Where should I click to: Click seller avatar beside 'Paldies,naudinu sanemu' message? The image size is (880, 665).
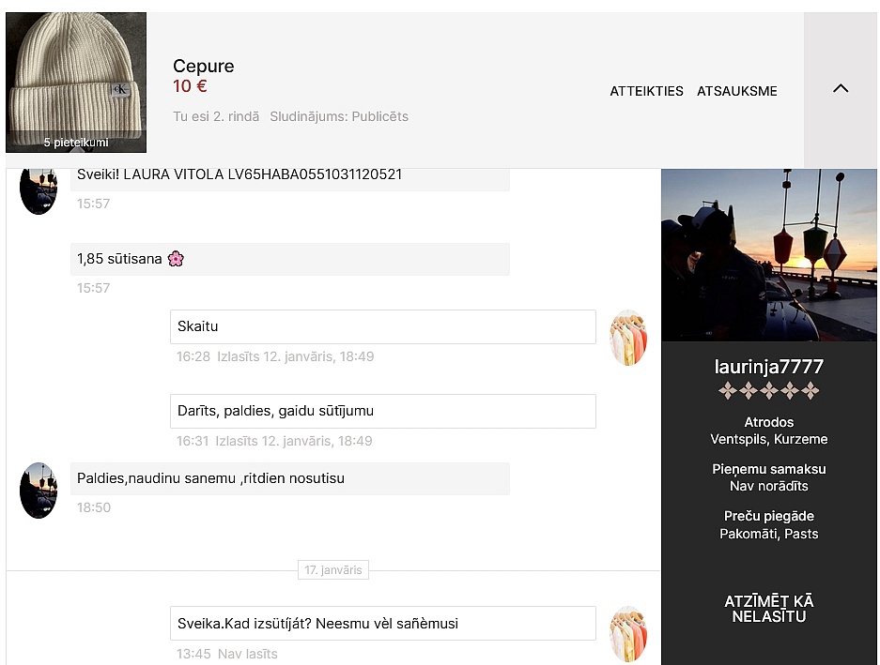coord(39,490)
